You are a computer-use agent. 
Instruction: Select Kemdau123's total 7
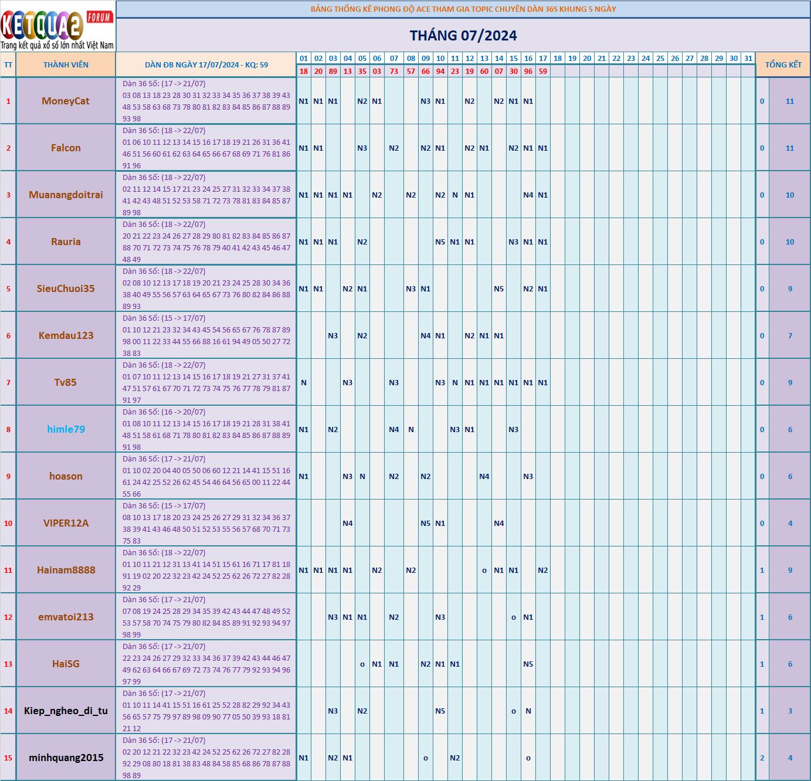click(x=790, y=335)
